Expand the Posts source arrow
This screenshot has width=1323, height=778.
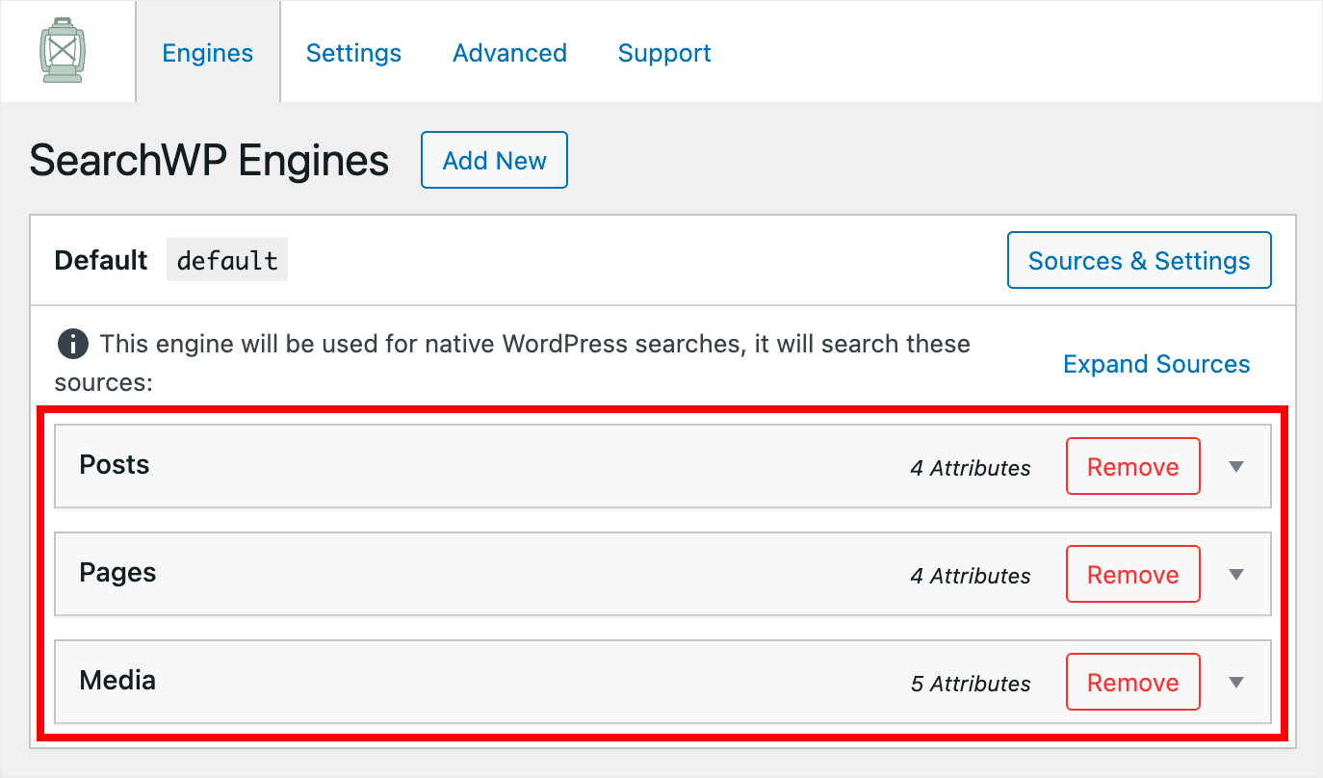coord(1237,467)
